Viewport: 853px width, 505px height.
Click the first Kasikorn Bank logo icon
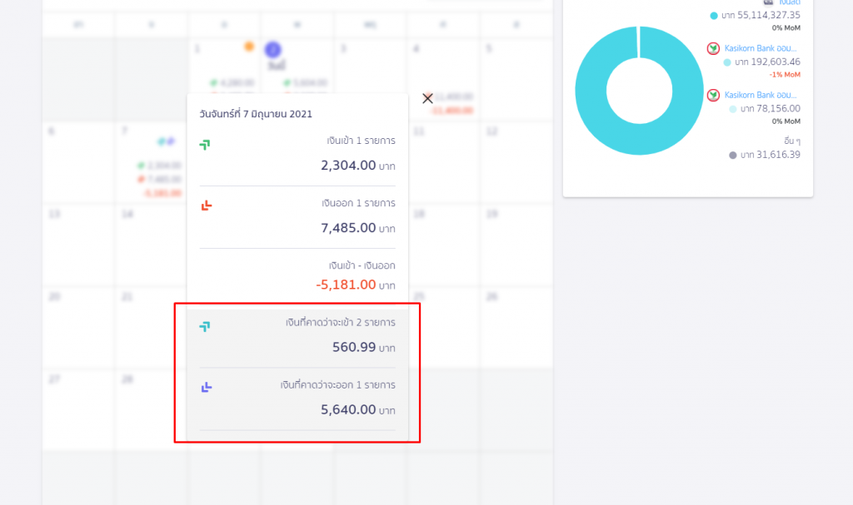[x=713, y=48]
